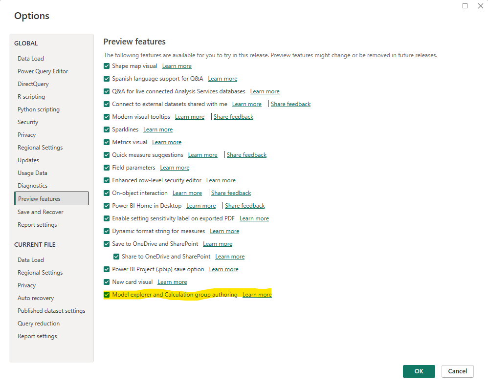Select Query reduction under Current File
The height and width of the screenshot is (388, 488).
pos(39,323)
